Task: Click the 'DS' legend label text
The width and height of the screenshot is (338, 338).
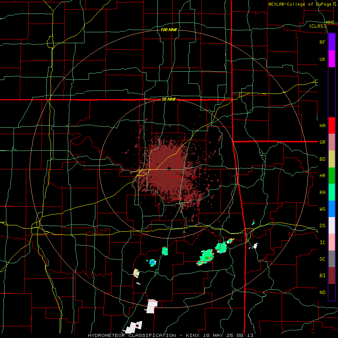Action: 322,226
